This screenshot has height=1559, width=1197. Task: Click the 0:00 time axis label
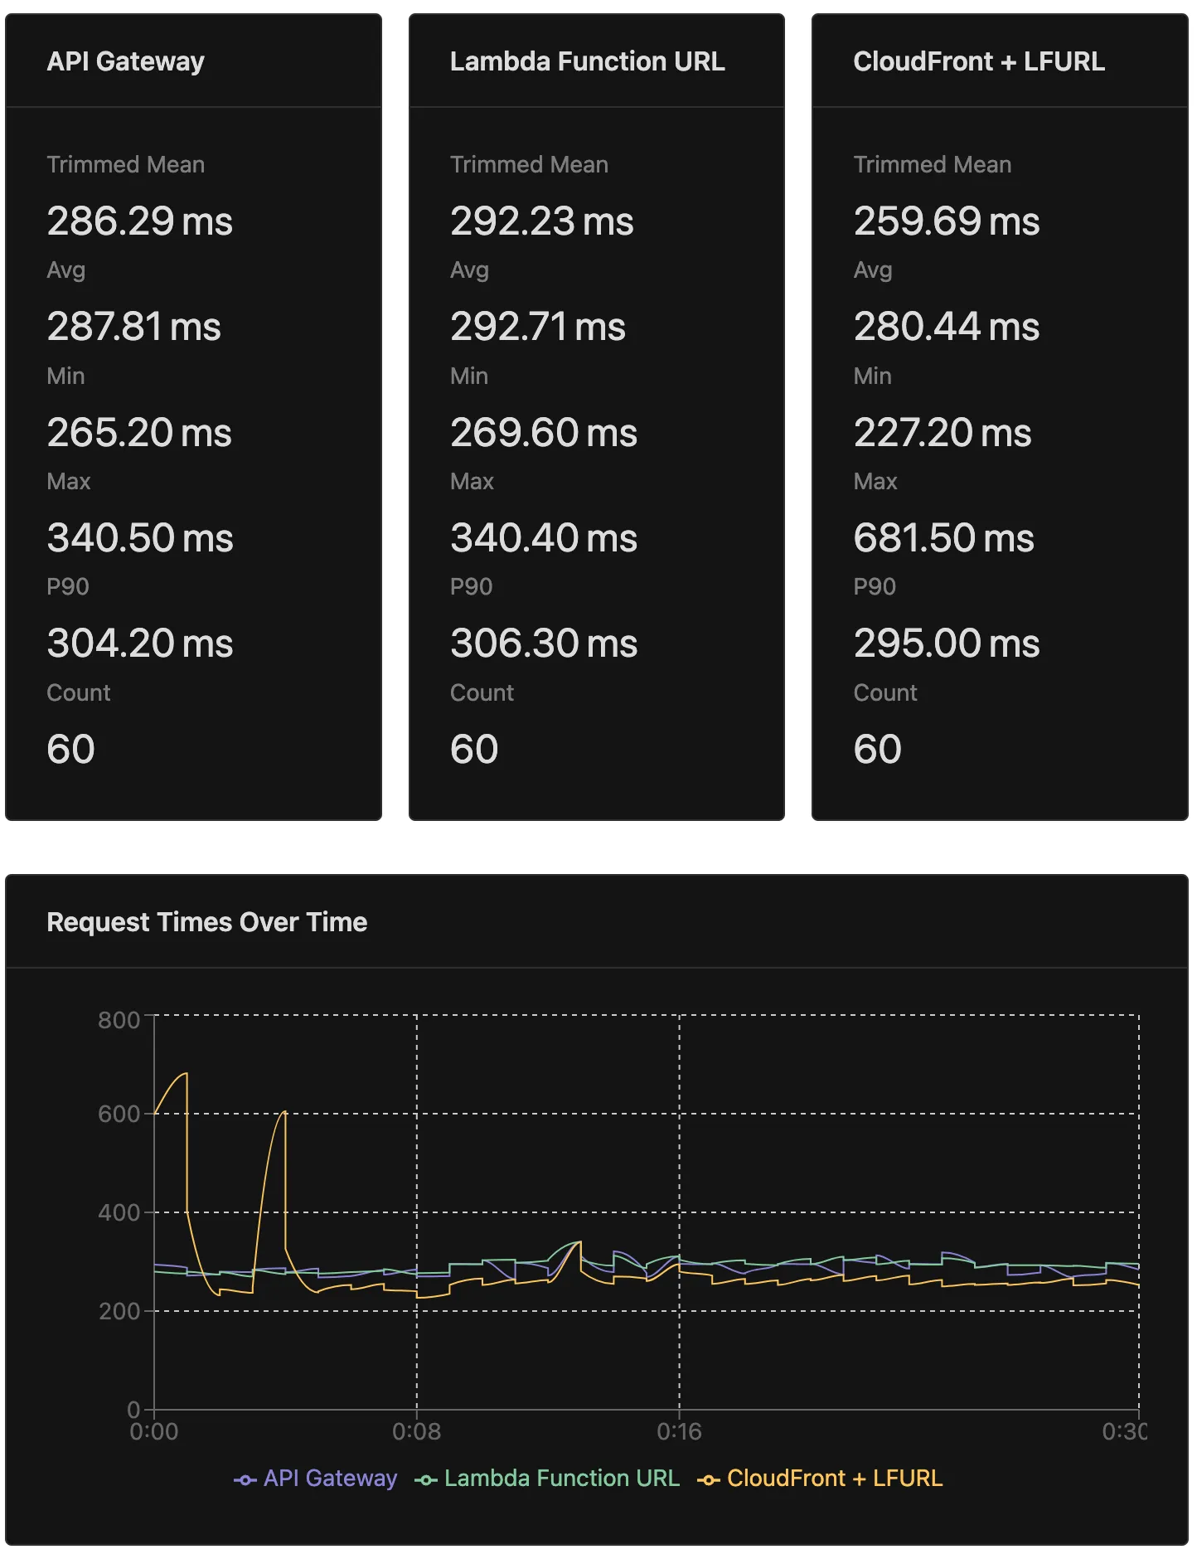click(154, 1432)
